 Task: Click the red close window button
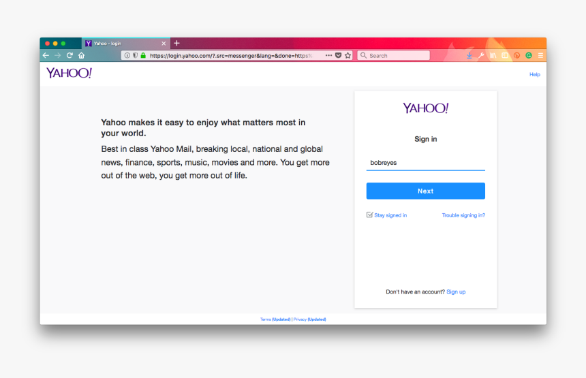tap(48, 44)
